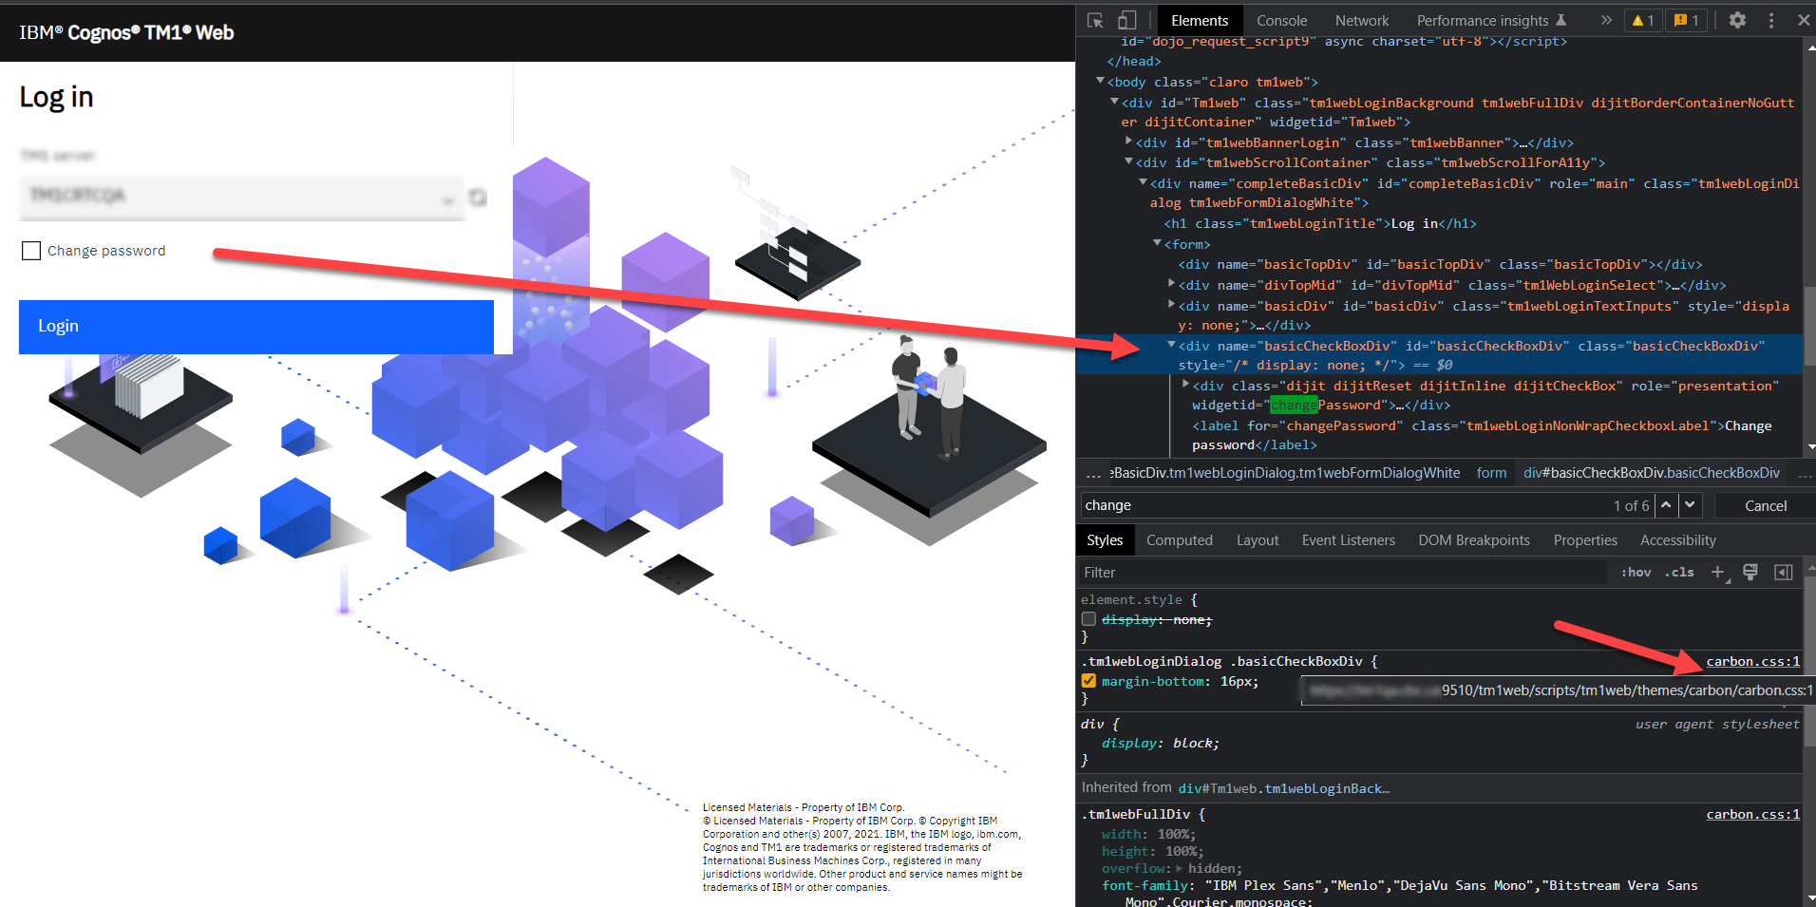Expand the tm1webBannerLogin div node
Image resolution: width=1816 pixels, height=907 pixels.
pos(1128,142)
